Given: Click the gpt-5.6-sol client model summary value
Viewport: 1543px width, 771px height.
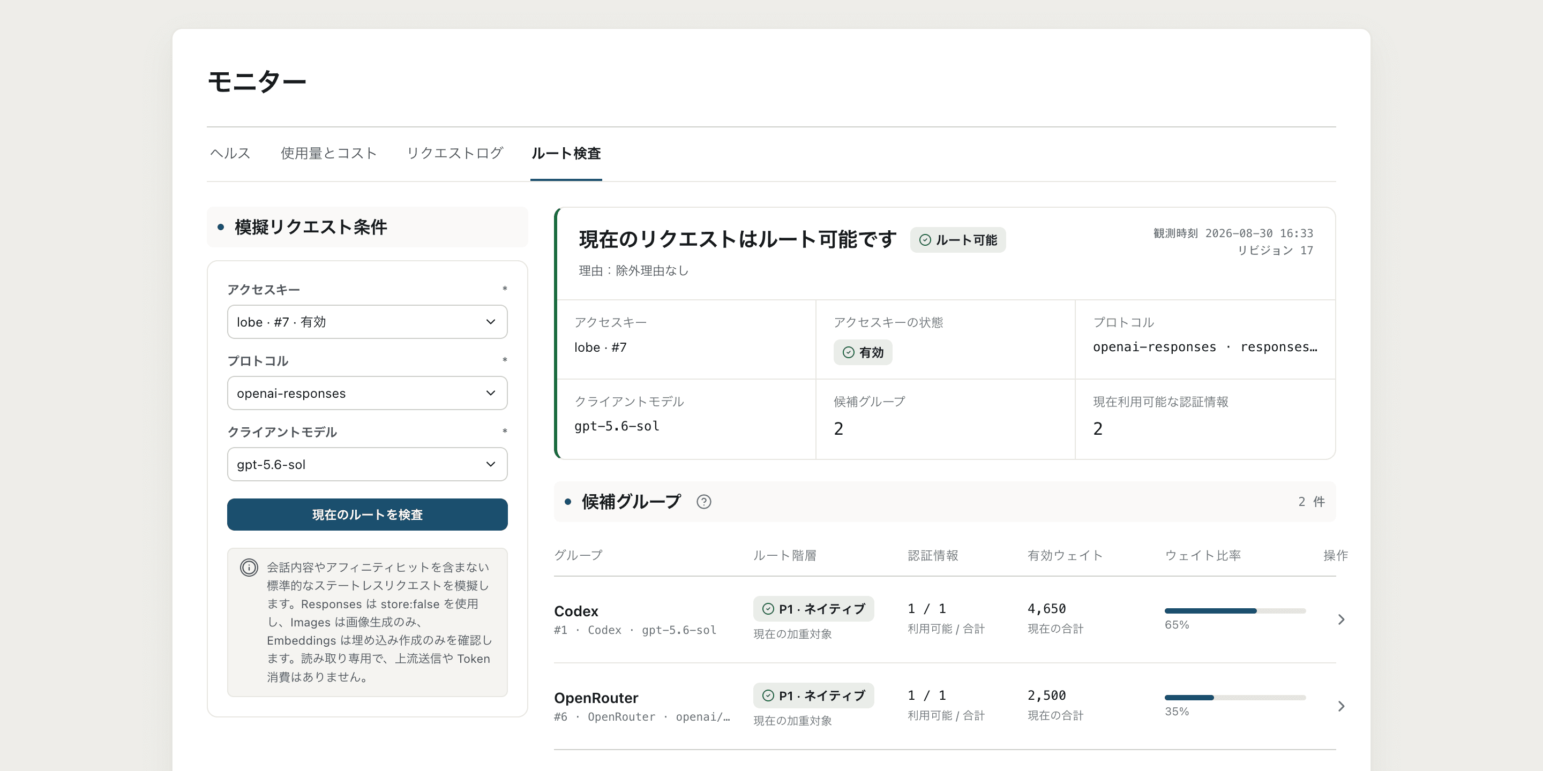Looking at the screenshot, I should coord(617,426).
